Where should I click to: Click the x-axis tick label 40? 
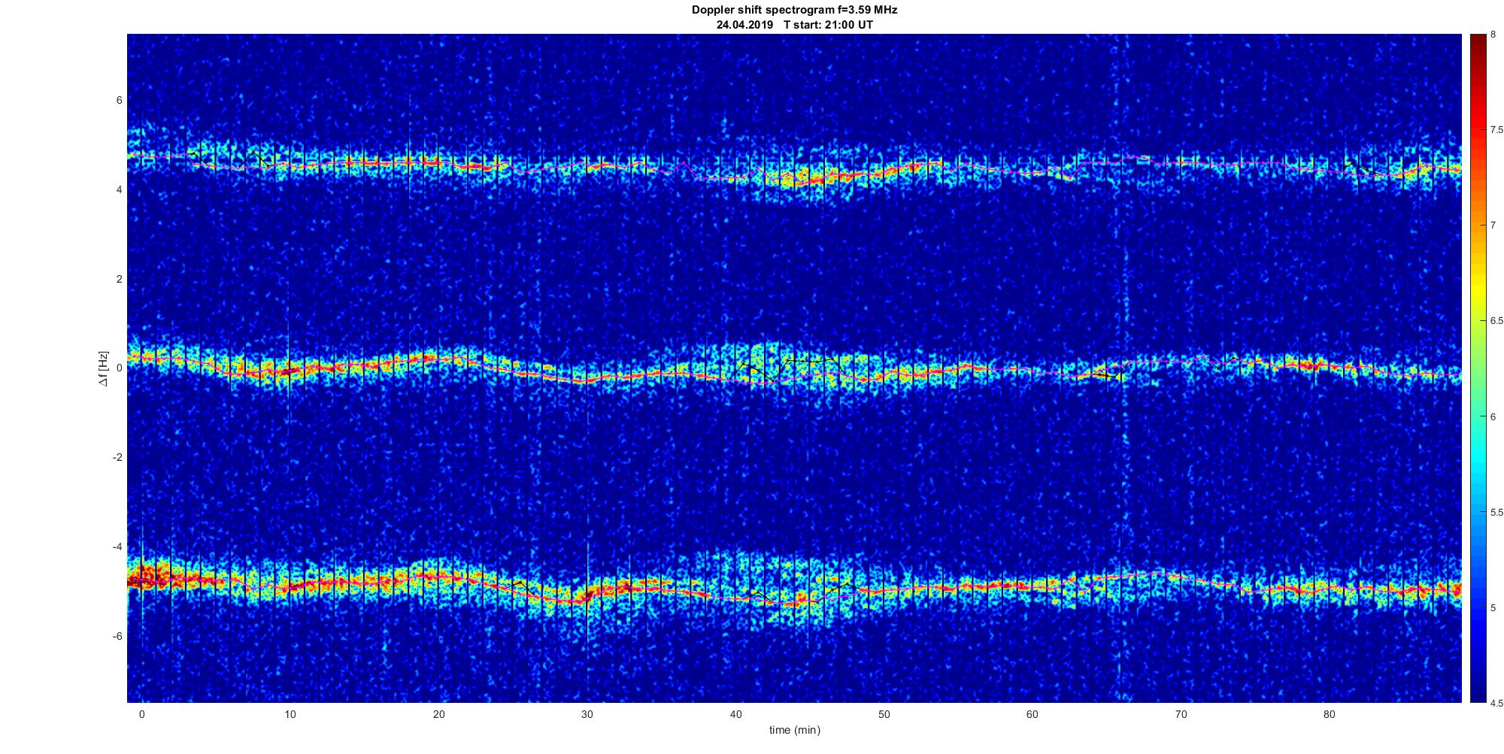point(735,715)
